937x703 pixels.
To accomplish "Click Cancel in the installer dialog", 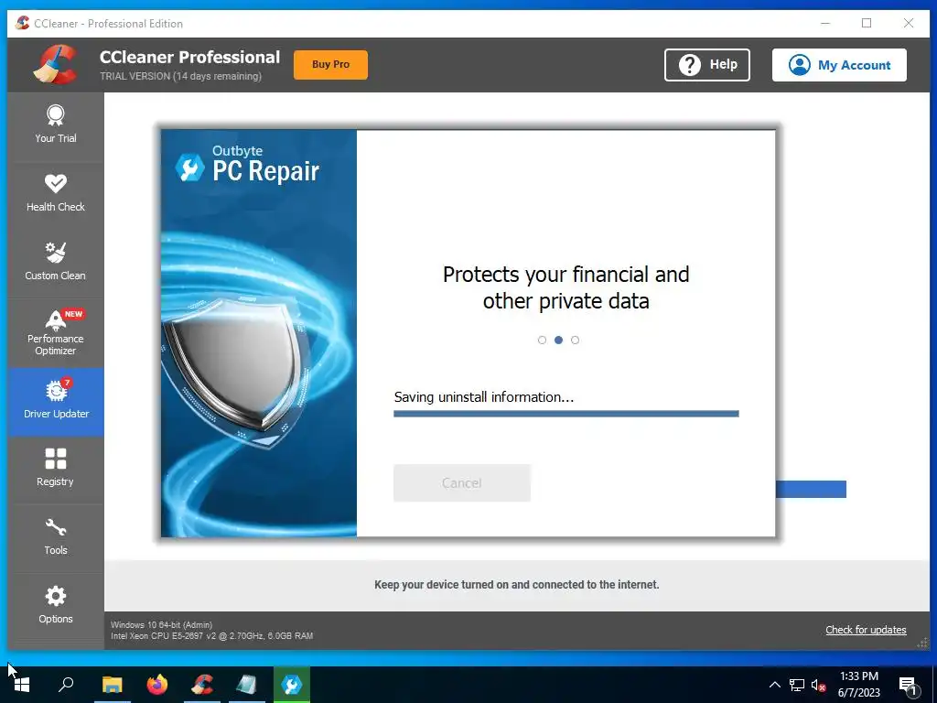I will coord(462,483).
